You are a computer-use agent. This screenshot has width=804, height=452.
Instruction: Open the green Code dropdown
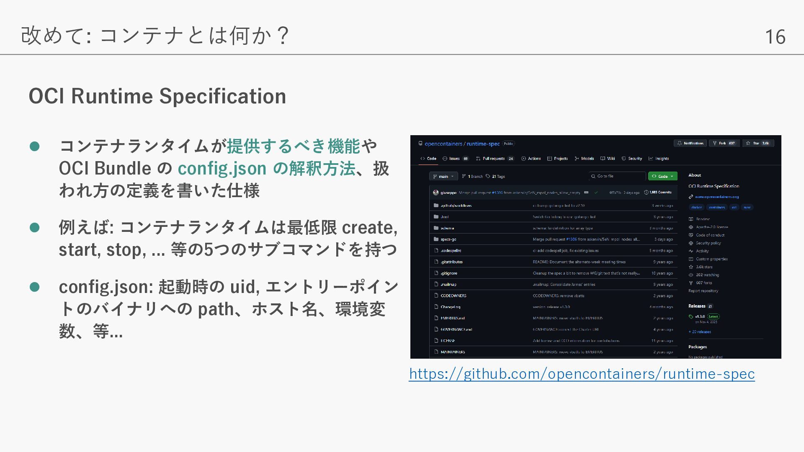tap(662, 176)
